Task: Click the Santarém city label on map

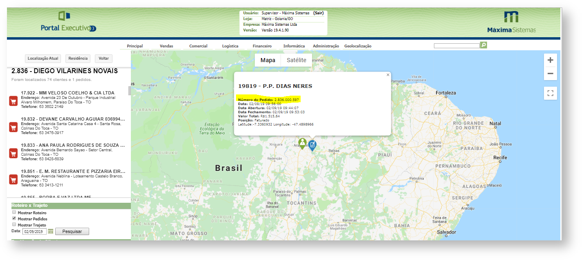Action: point(214,77)
